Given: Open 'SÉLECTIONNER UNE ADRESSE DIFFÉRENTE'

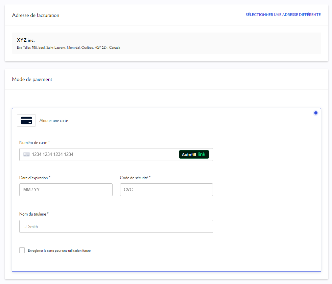Looking at the screenshot, I should (283, 15).
